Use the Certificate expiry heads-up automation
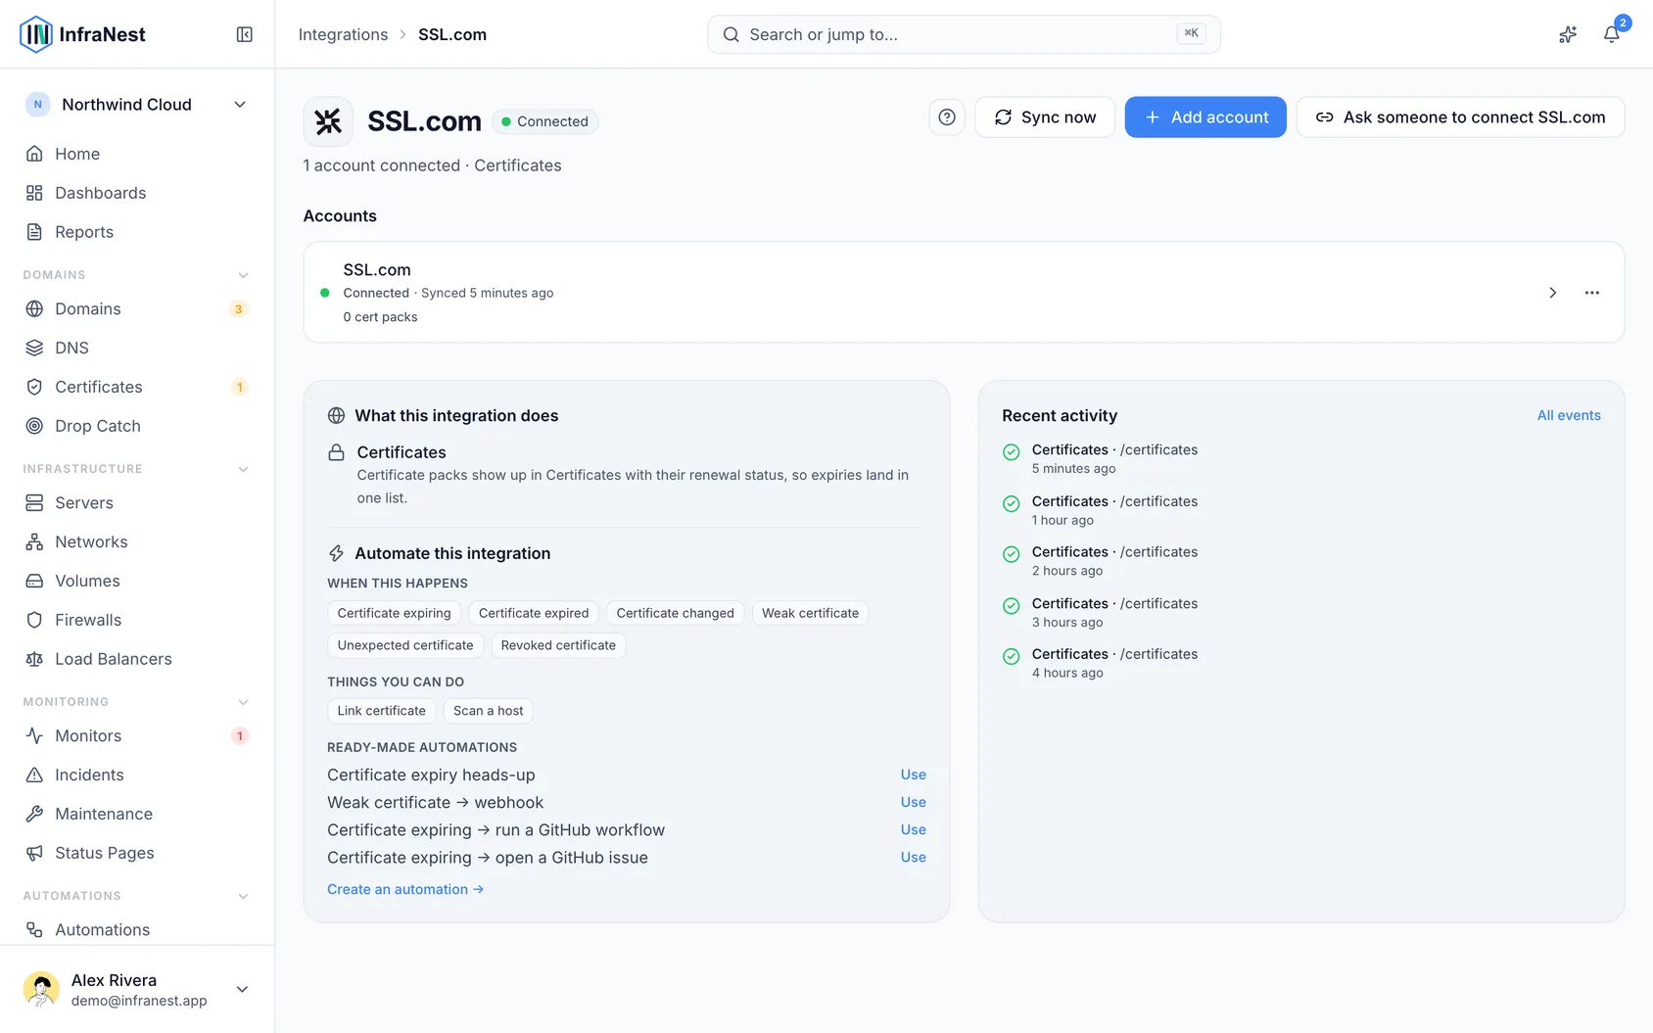Viewport: 1653px width, 1033px height. point(913,775)
